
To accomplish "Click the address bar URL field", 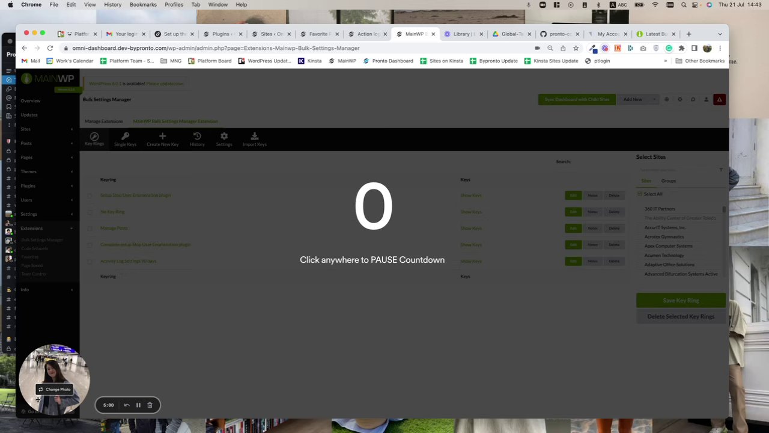I will [x=300, y=48].
